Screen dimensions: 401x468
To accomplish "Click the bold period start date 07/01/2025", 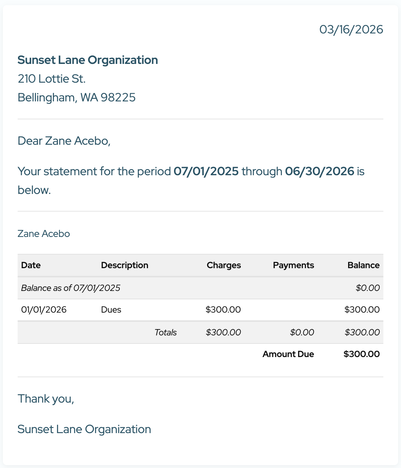I will [206, 171].
